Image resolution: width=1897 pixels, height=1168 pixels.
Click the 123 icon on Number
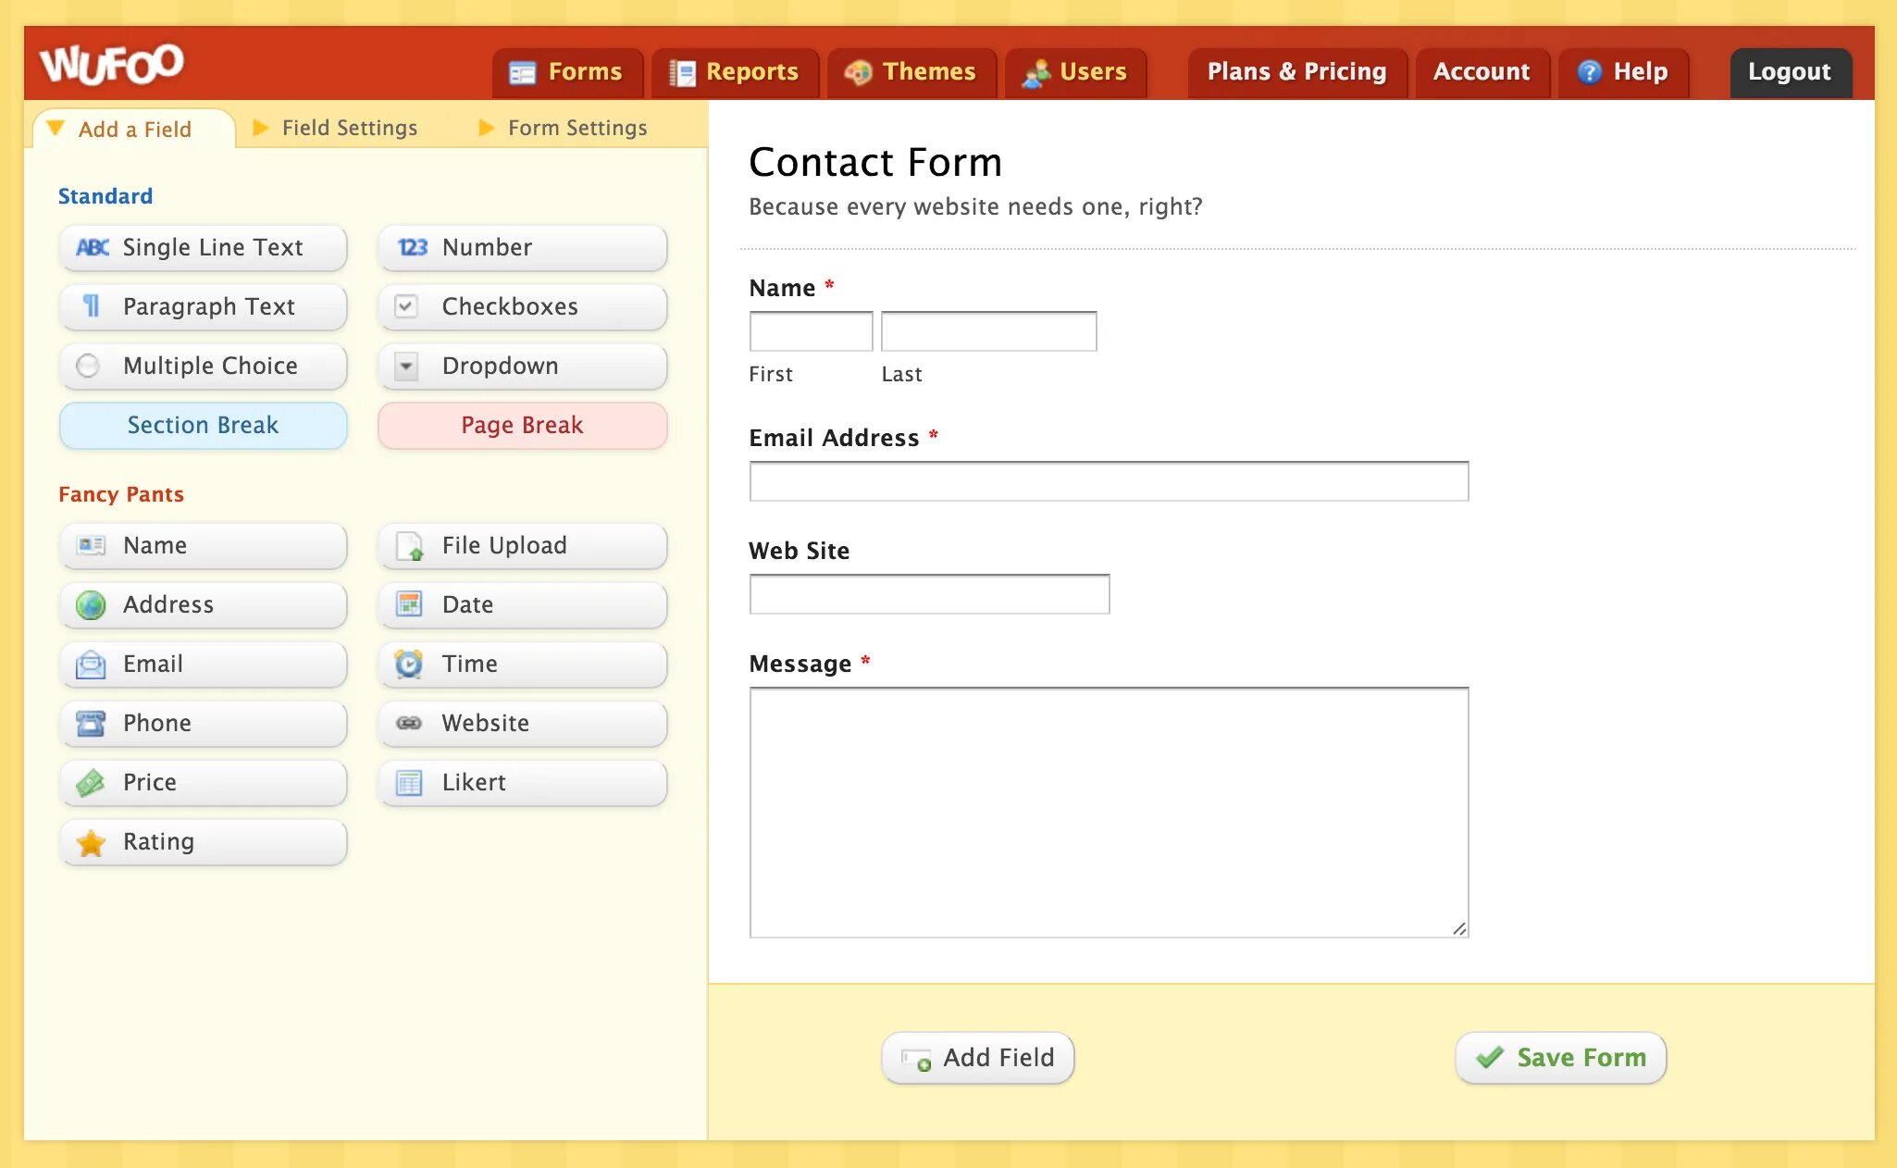(412, 248)
